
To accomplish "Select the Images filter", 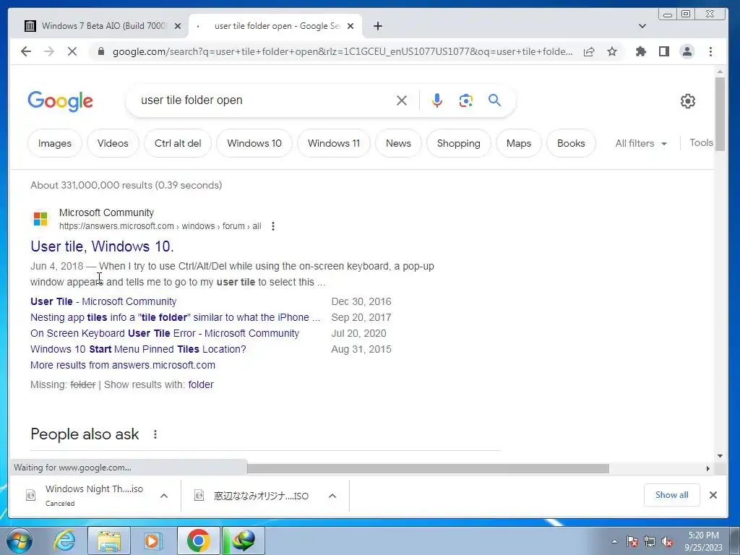I will coord(55,143).
